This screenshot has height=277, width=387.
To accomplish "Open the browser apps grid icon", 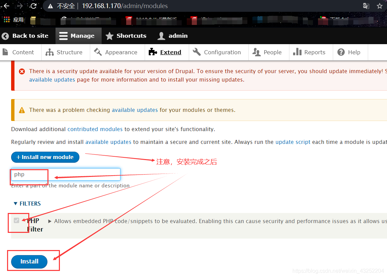I will tap(7, 20).
